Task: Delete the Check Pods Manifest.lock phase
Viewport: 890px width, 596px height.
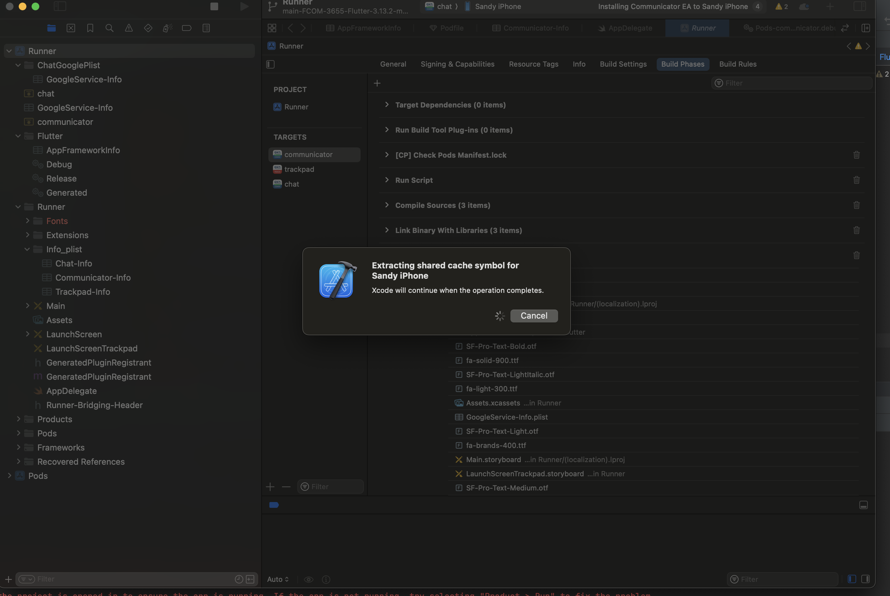Action: coord(856,155)
